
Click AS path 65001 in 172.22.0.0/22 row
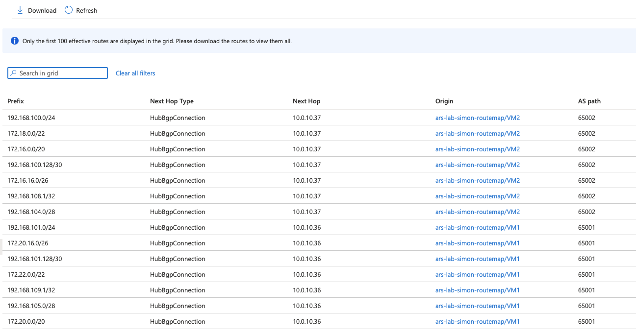pos(587,274)
